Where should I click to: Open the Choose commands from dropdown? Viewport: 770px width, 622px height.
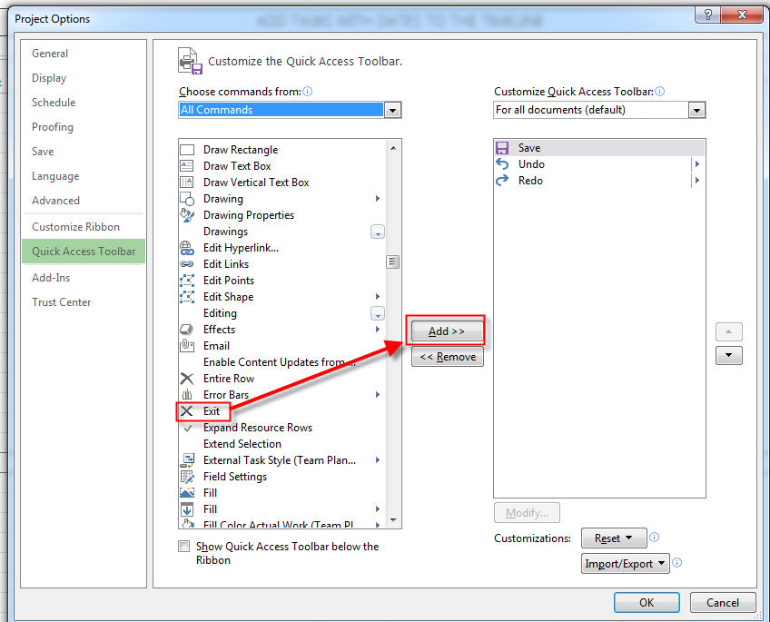pyautogui.click(x=392, y=110)
